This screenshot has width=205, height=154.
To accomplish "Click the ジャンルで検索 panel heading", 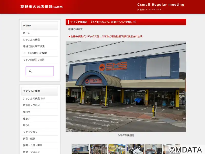I will coord(40,91).
